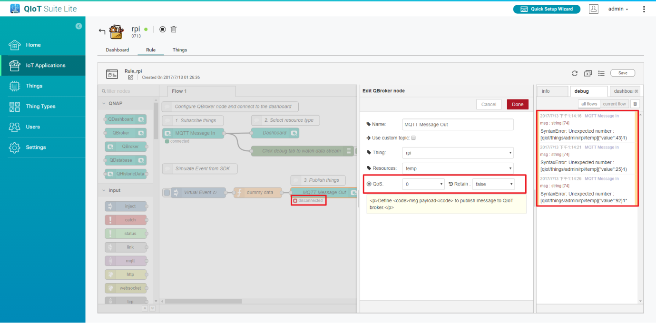Click the list view icon beside Save
The width and height of the screenshot is (656, 324).
tap(601, 73)
